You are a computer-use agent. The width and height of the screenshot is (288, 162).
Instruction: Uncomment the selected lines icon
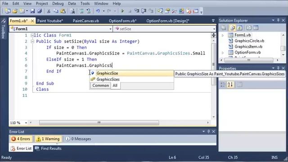89,11
